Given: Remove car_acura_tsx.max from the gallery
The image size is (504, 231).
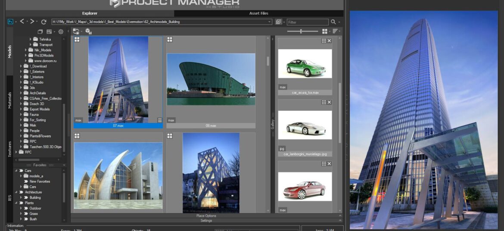Looking at the screenshot, I should pos(329,41).
